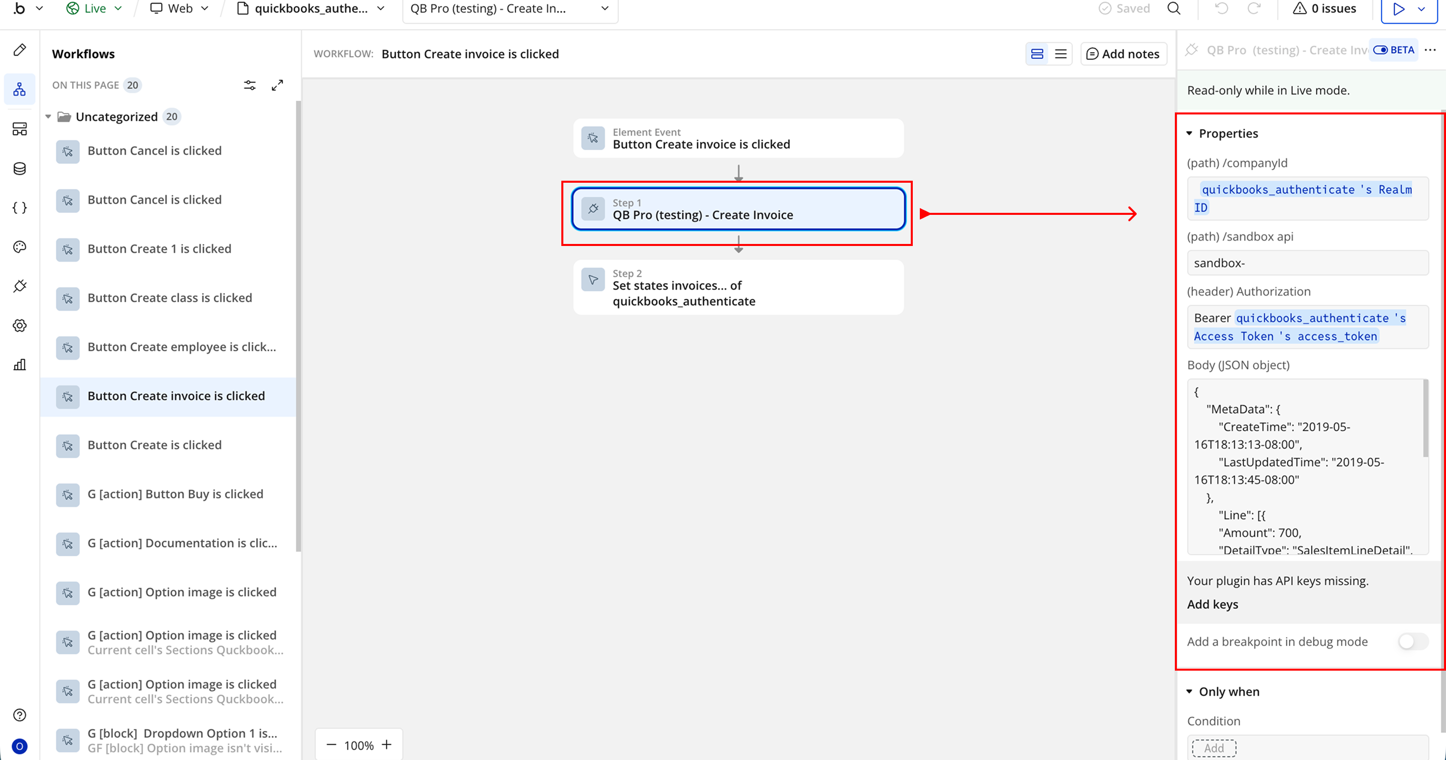Expand the workflows panel with arrows icon
This screenshot has width=1446, height=760.
(277, 85)
